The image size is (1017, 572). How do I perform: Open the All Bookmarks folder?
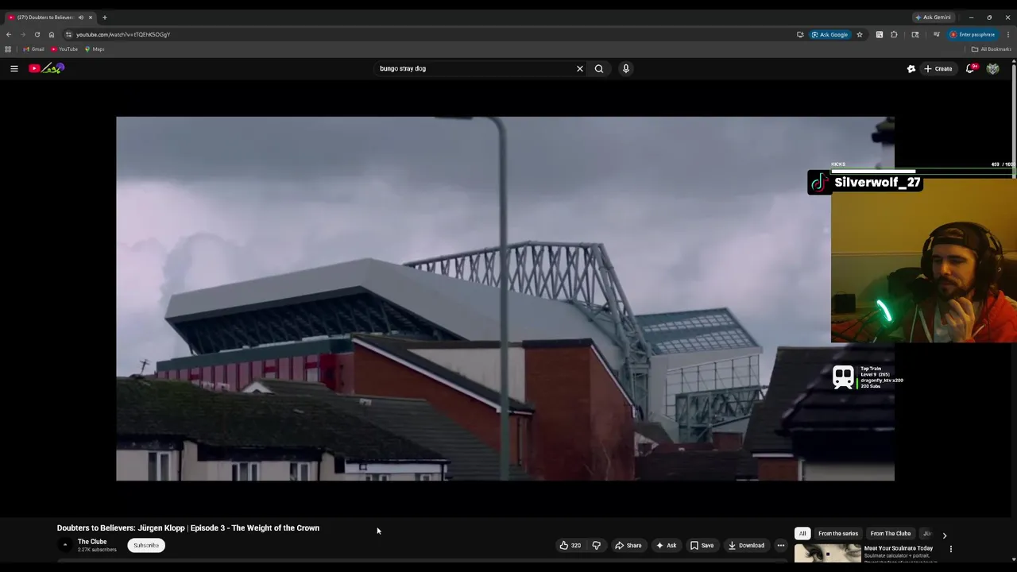coord(991,49)
